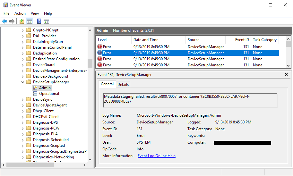This screenshot has width=293, height=176.
Task: Click the tree pane vertical scrollbar thumb
Action: [90, 63]
